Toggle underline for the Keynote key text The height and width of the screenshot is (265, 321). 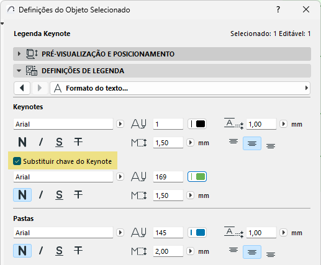59,195
